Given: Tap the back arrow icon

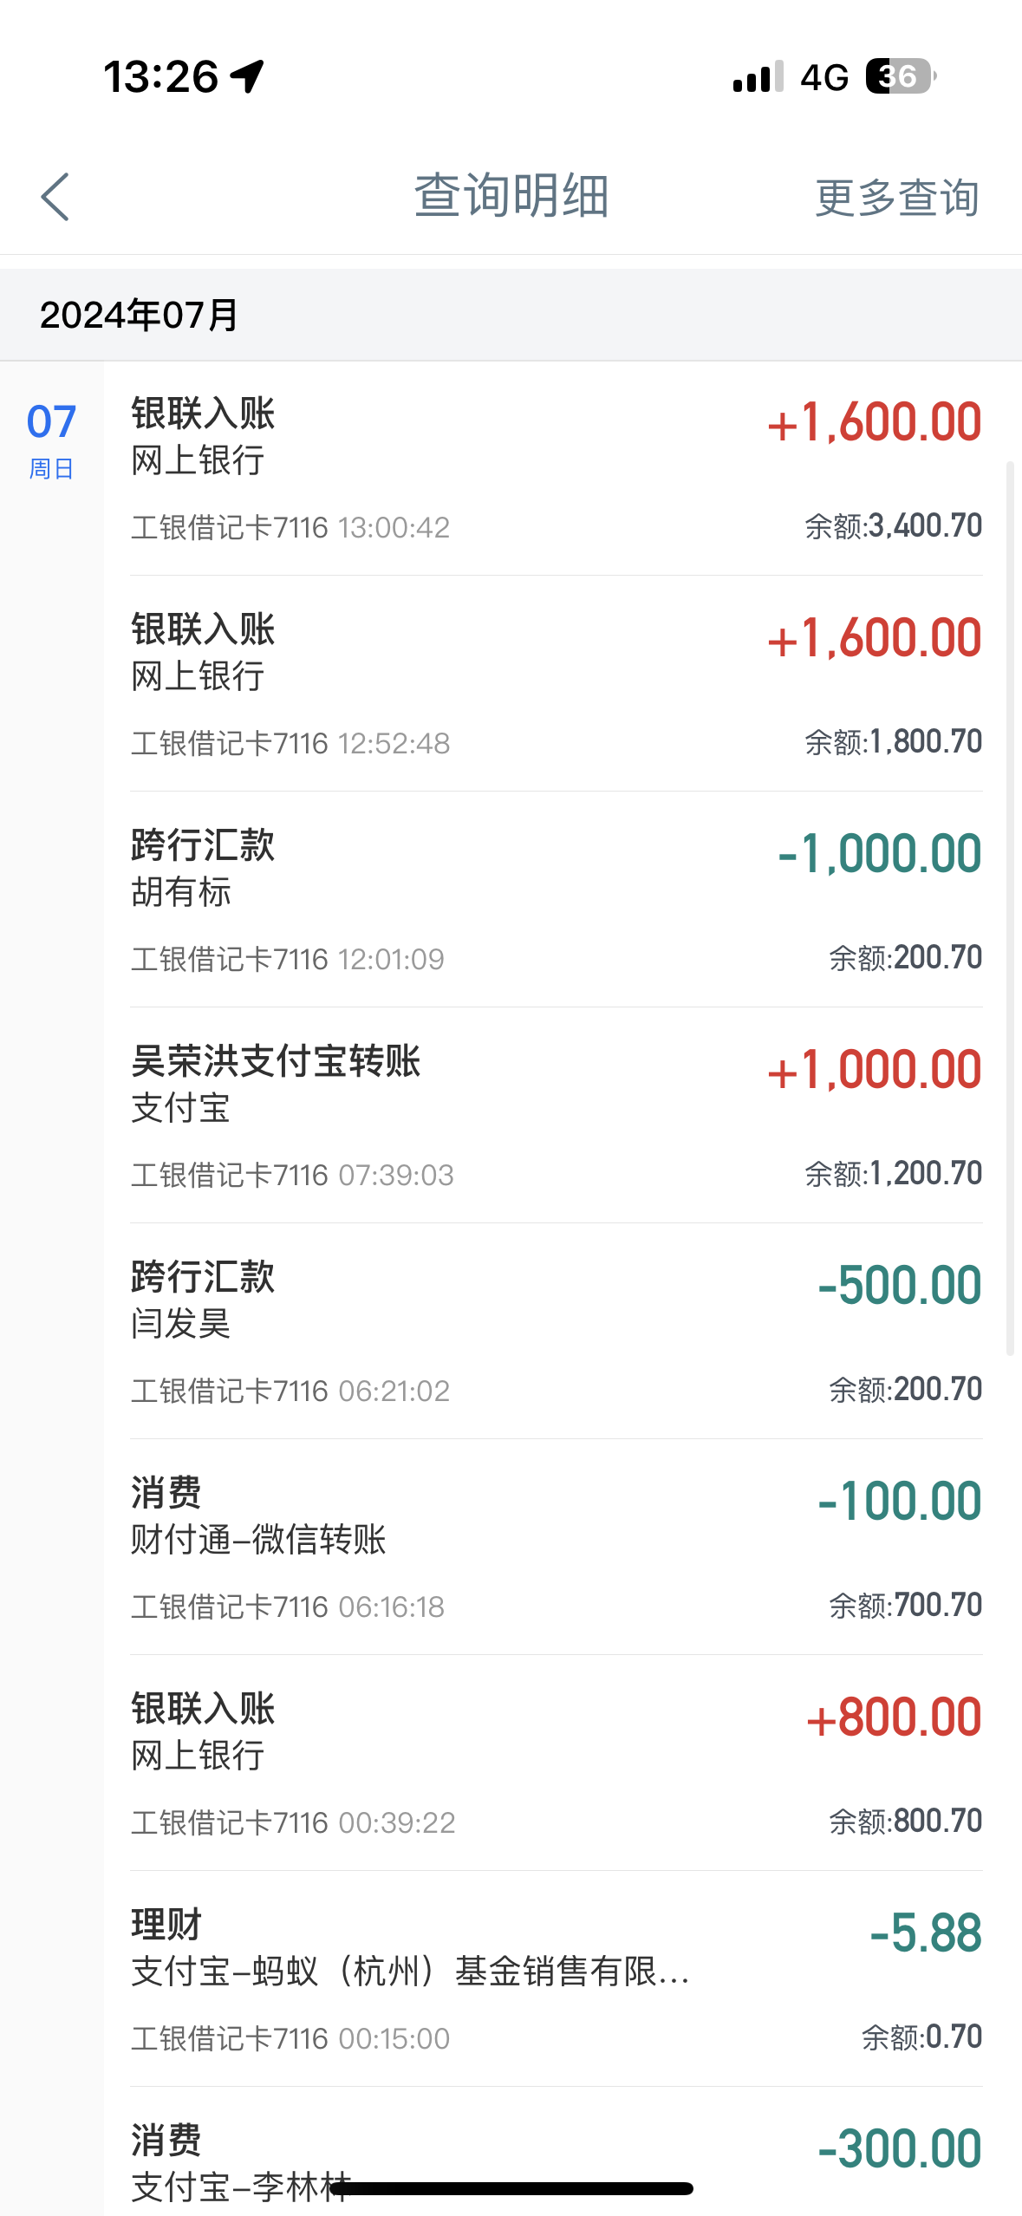Looking at the screenshot, I should (55, 197).
